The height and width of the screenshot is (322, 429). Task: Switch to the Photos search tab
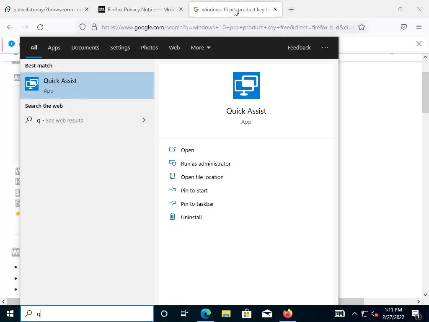coord(150,47)
